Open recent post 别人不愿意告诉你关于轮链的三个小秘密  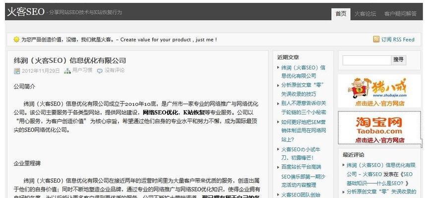[304, 108]
